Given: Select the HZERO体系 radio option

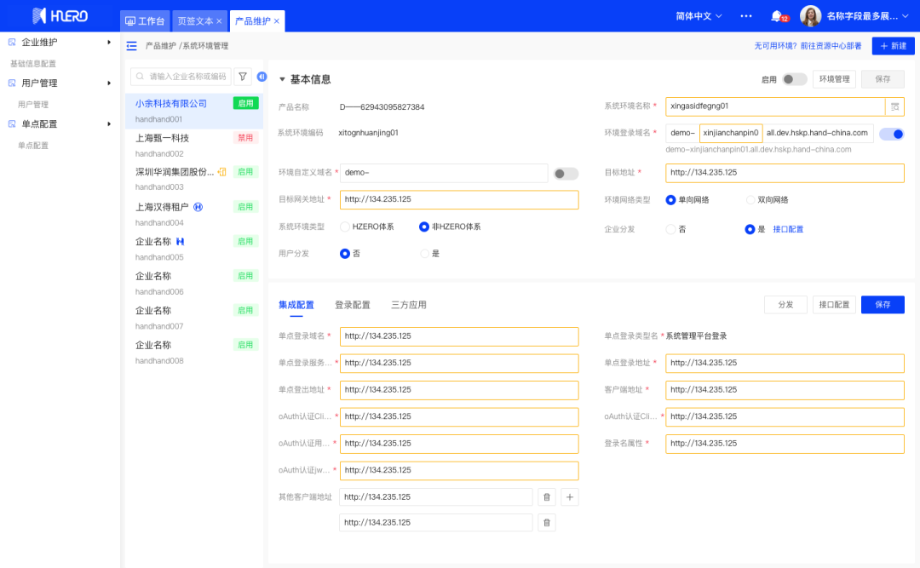Looking at the screenshot, I should coord(345,227).
